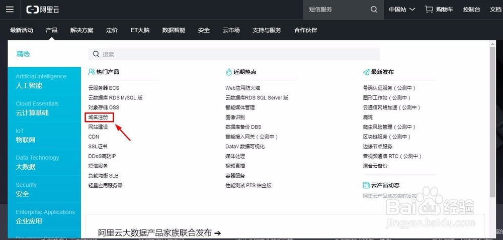The width and height of the screenshot is (503, 240).
Task: Open 混合云备份 link
Action: (375, 166)
